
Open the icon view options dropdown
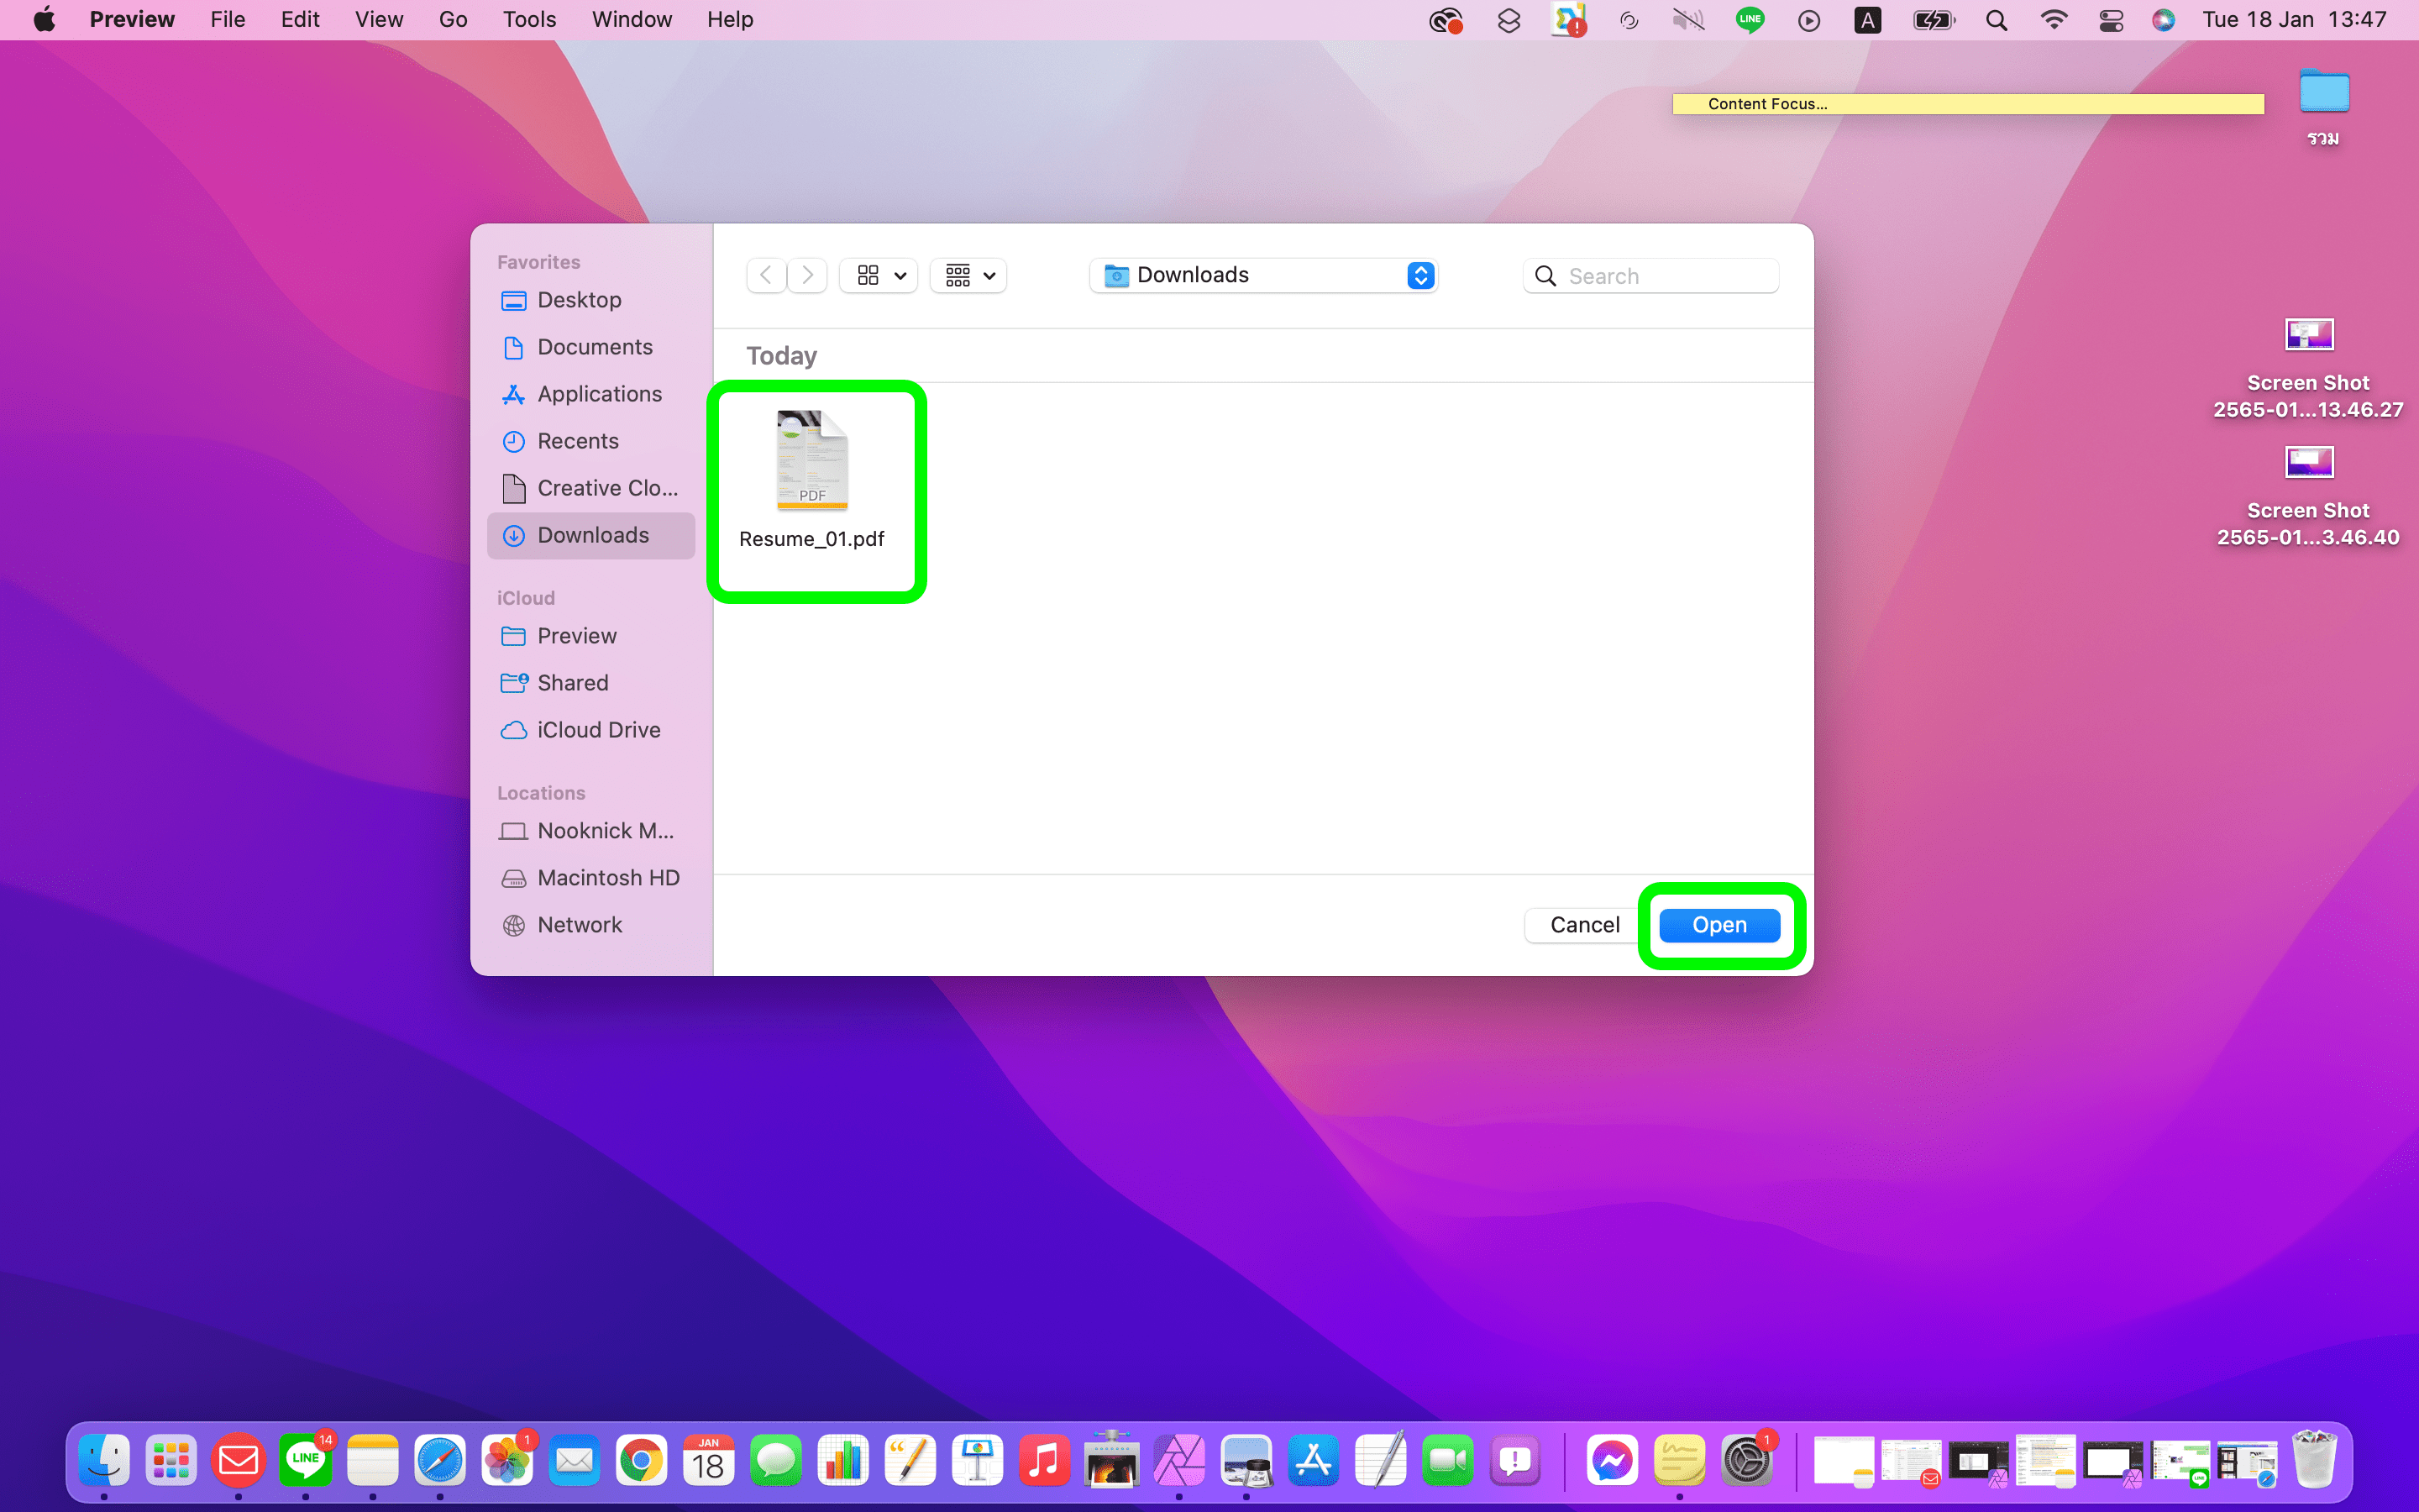click(879, 275)
